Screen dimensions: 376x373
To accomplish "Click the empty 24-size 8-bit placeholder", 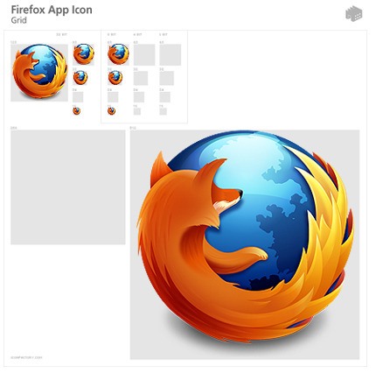I will (x=113, y=97).
